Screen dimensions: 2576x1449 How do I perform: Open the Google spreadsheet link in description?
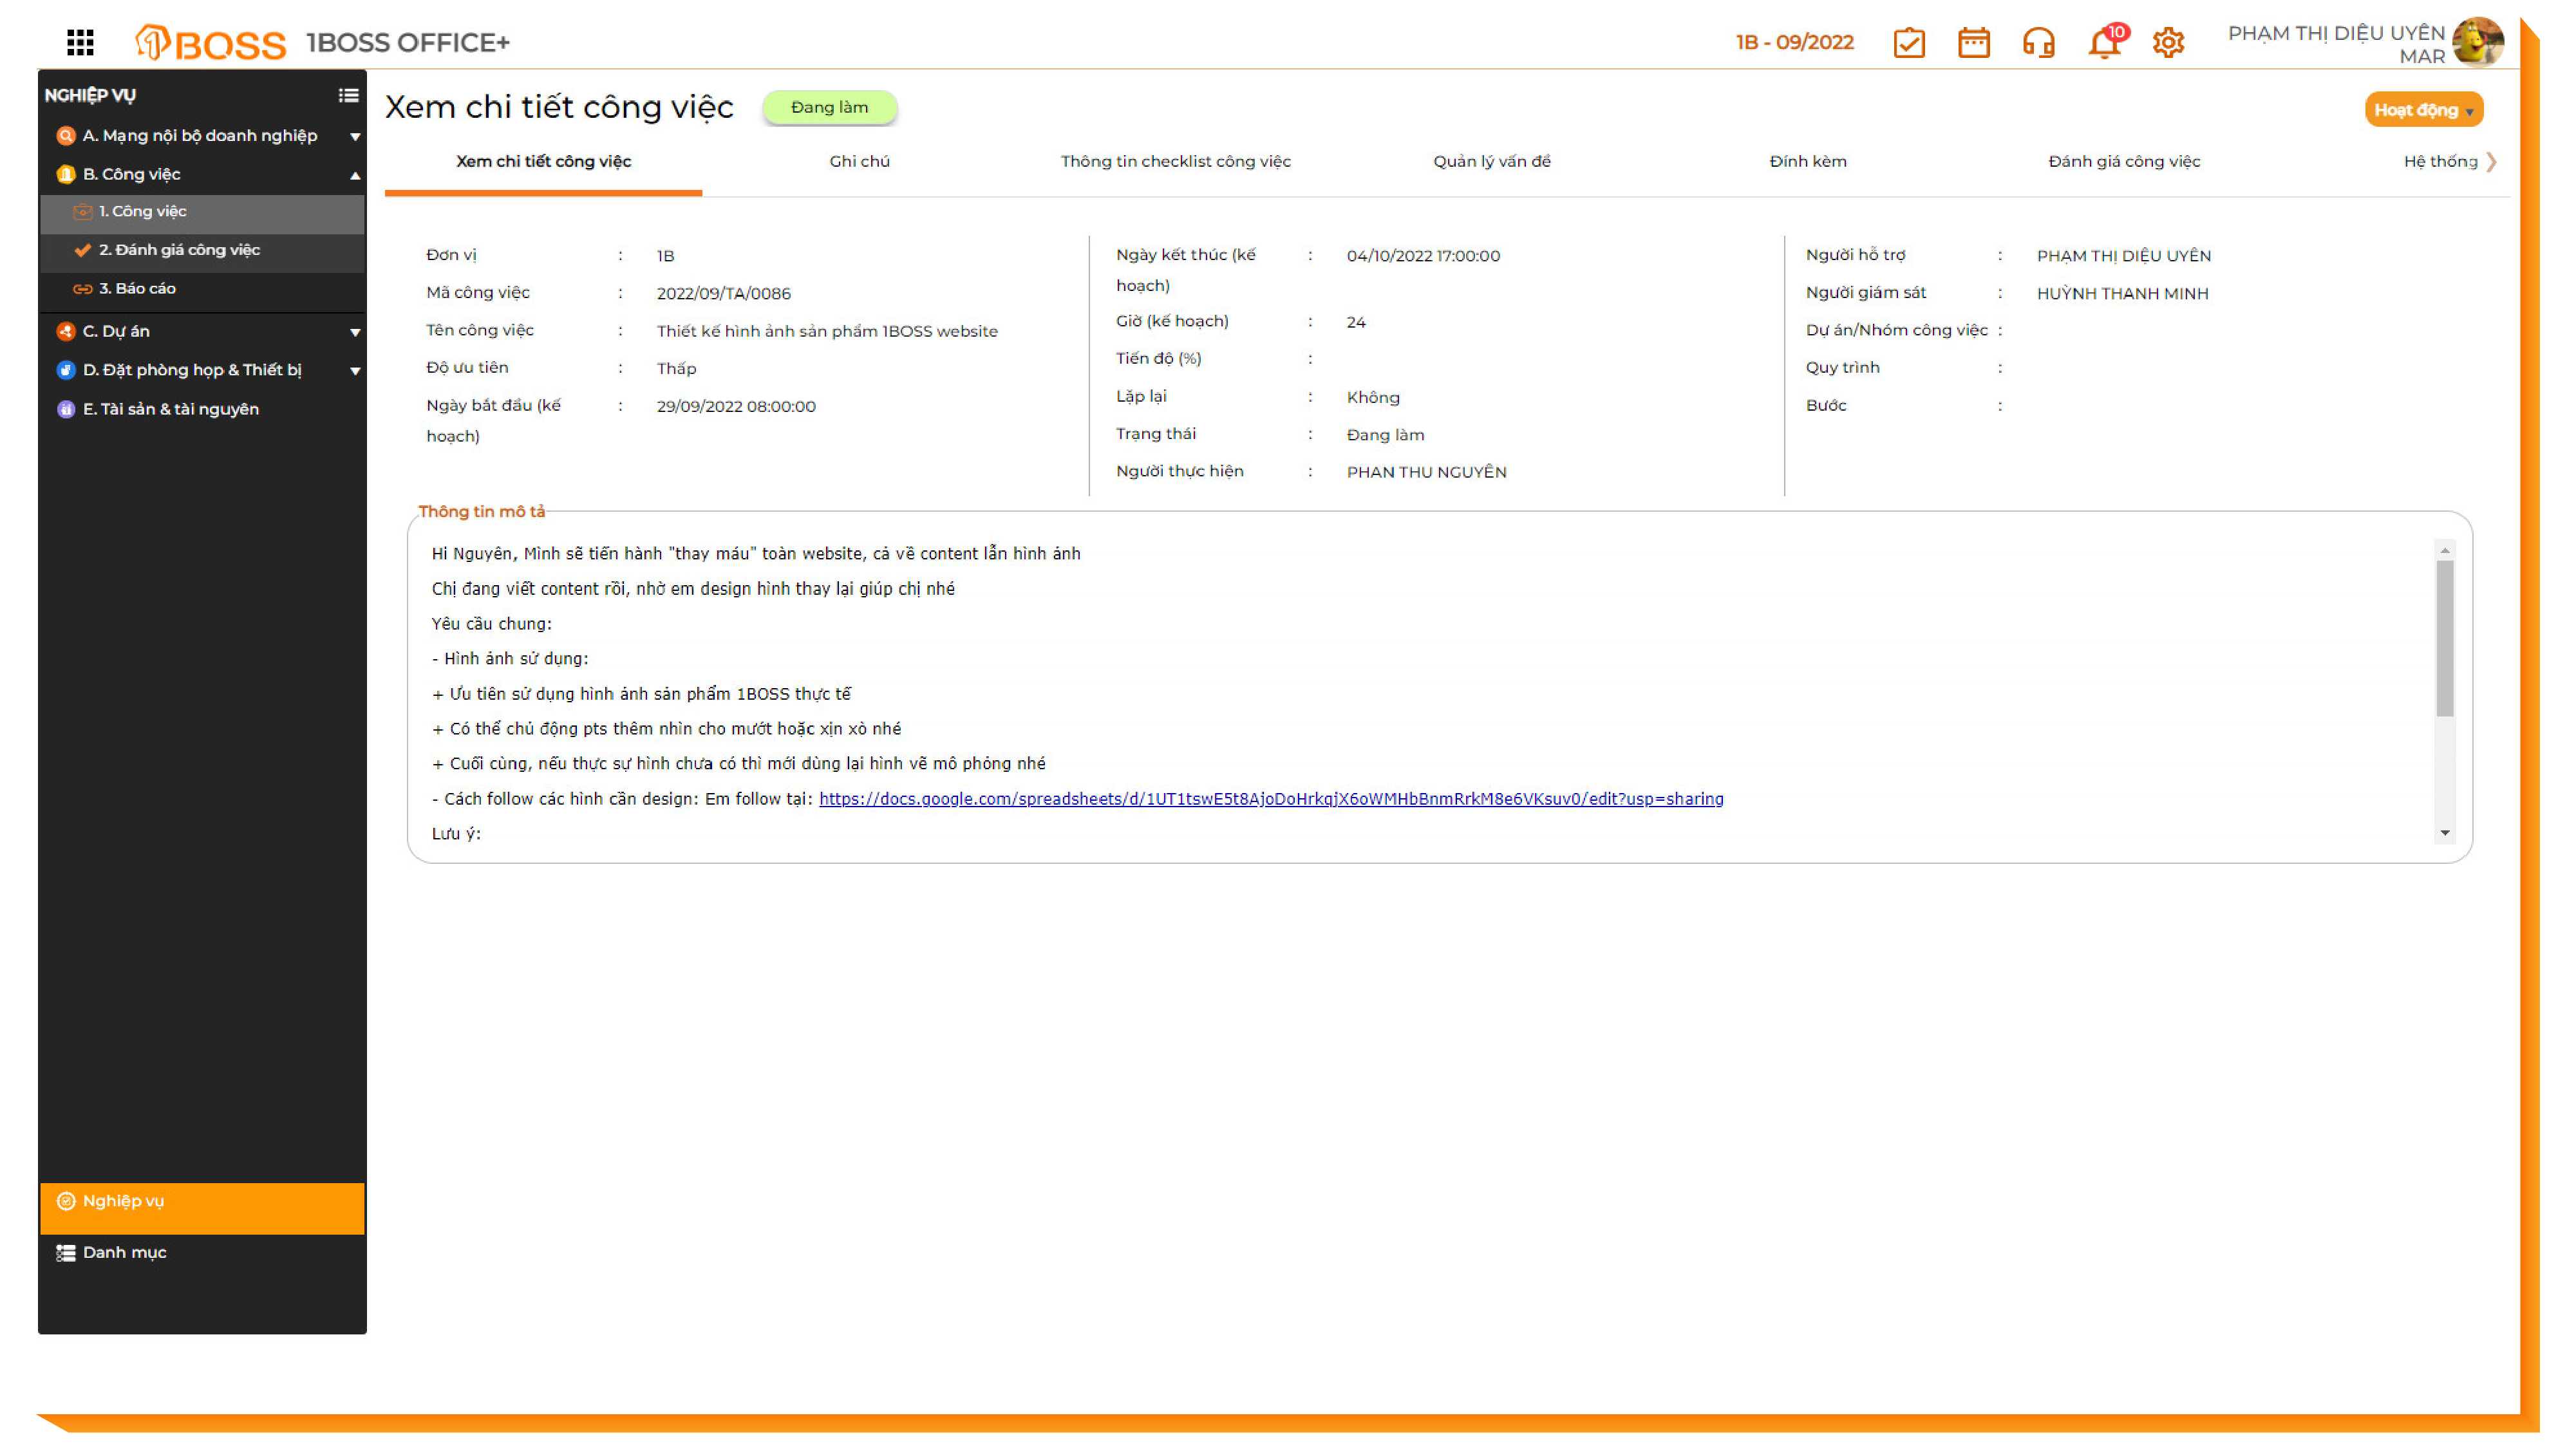click(1271, 798)
